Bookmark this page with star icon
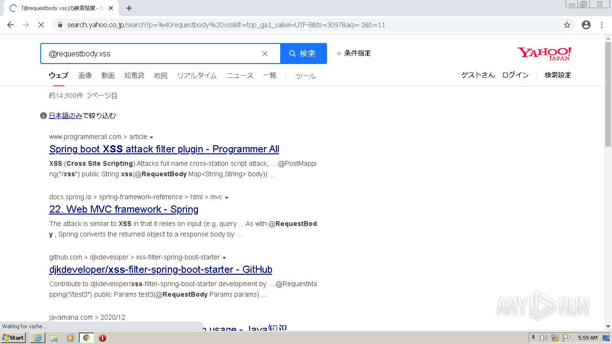 coord(567,25)
